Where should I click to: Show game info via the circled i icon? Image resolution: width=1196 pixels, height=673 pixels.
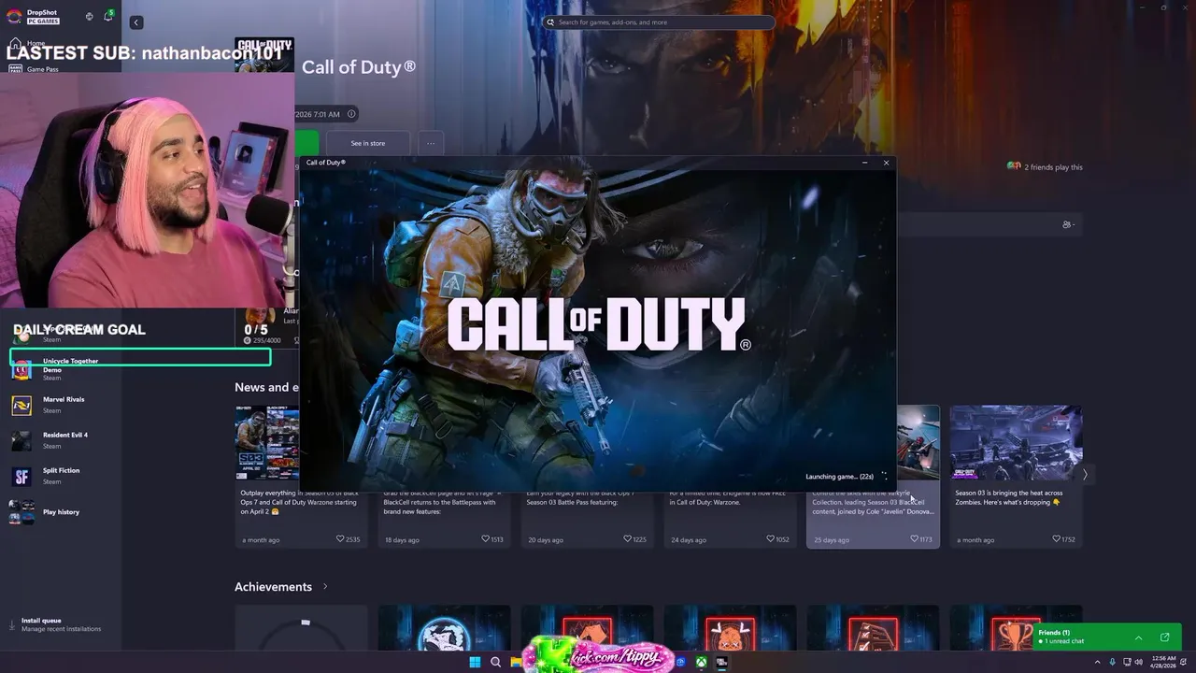coord(351,114)
